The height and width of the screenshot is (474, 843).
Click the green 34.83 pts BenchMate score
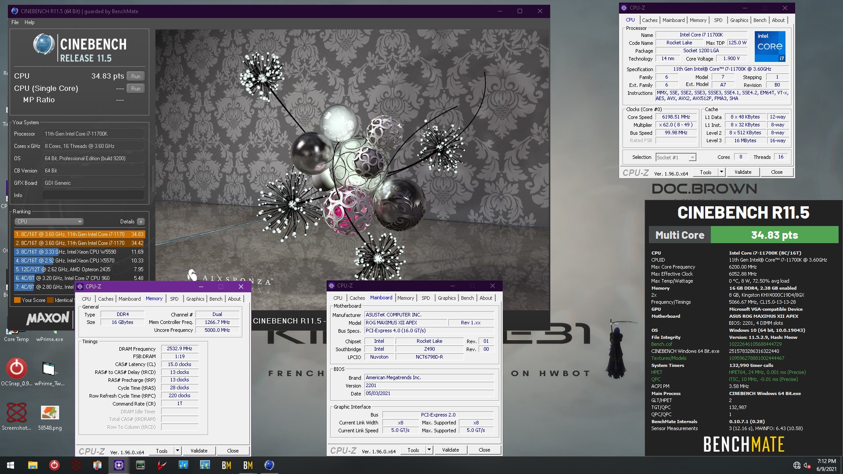(x=774, y=235)
